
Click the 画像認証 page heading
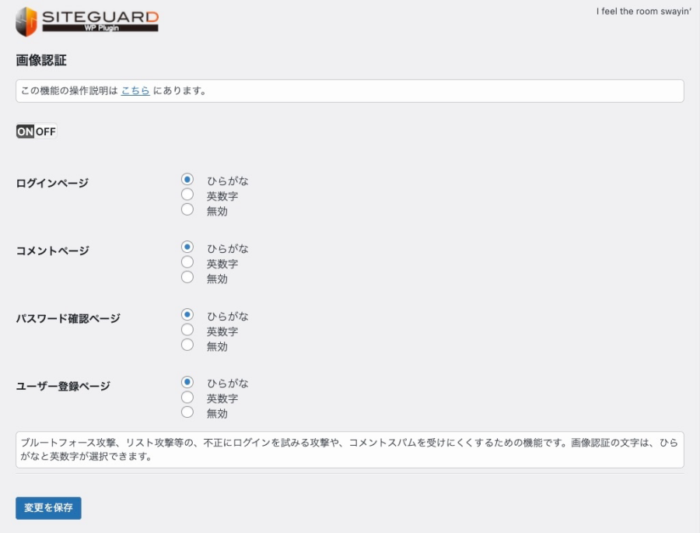41,61
